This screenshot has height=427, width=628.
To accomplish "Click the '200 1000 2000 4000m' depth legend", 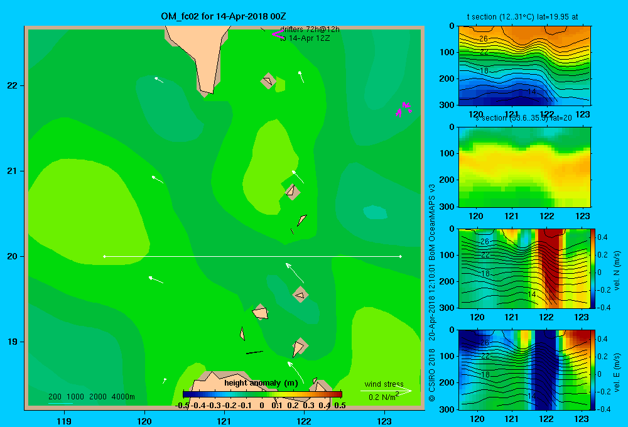I will (x=92, y=397).
